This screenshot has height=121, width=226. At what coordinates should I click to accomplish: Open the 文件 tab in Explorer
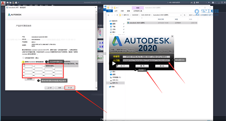pyautogui.click(x=110, y=11)
